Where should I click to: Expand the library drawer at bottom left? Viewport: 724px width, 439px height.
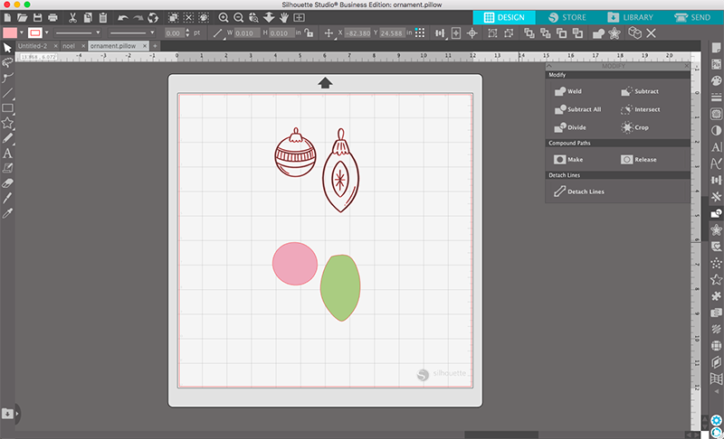click(x=17, y=413)
